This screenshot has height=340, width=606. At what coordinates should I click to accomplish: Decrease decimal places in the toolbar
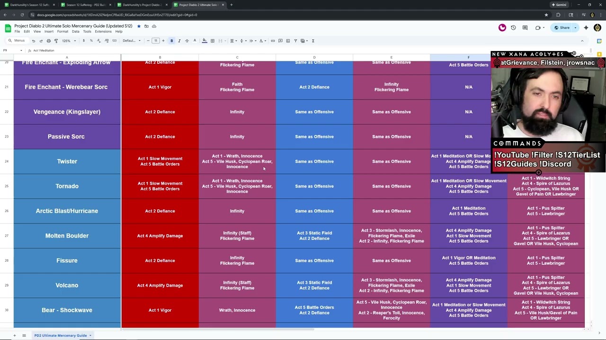coord(99,41)
